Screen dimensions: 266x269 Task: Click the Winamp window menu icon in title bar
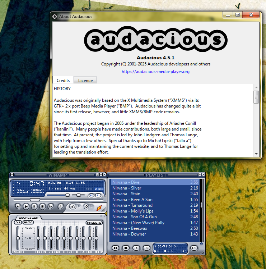(x=12, y=175)
